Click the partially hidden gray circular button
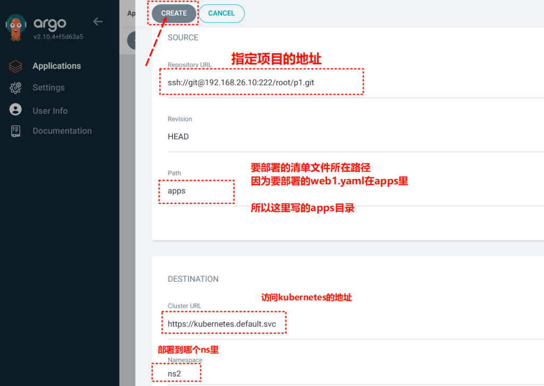 coord(131,40)
